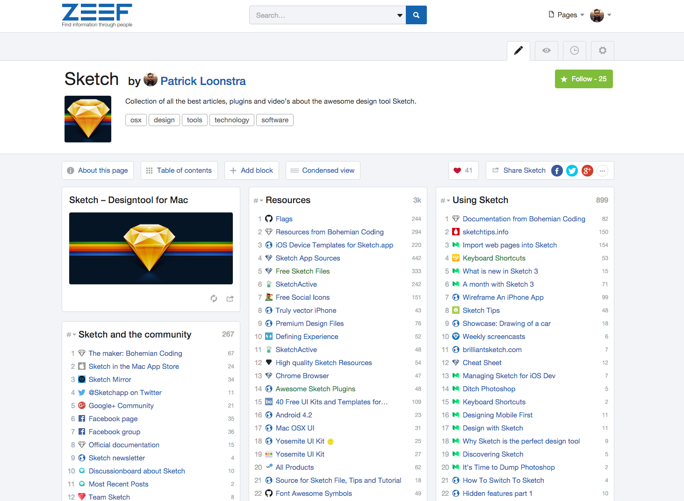Click the Medium icon beside Import web pages
Screen dimensions: 684x501
click(456, 245)
